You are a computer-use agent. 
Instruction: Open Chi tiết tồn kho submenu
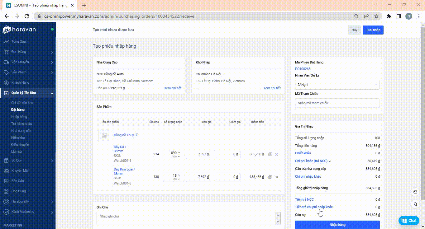pos(22,103)
